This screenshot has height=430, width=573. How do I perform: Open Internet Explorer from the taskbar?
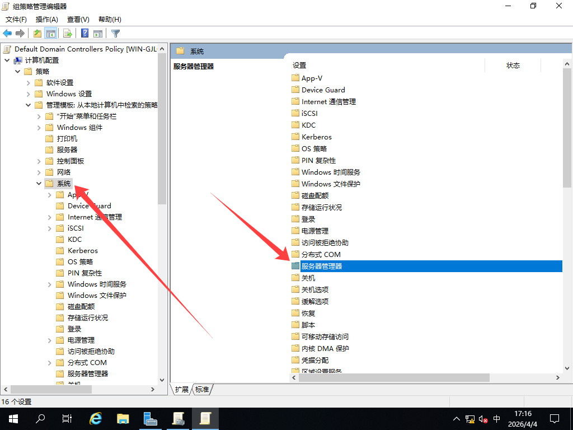96,418
